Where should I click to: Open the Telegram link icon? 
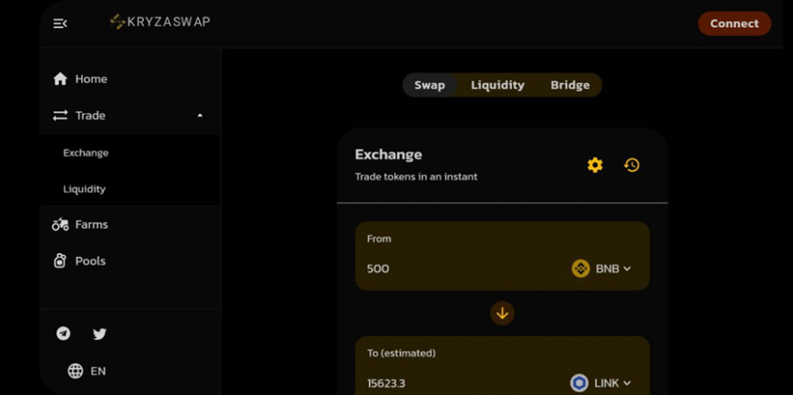(x=63, y=333)
